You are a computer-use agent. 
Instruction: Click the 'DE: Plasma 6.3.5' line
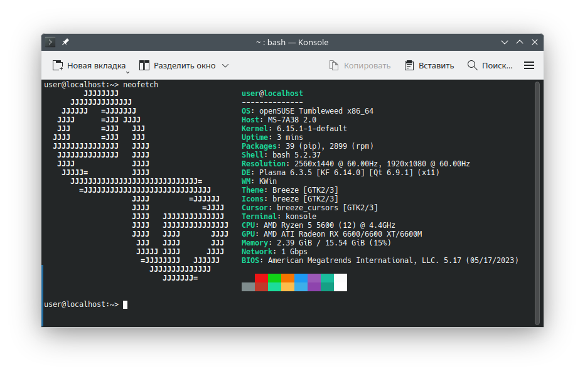pyautogui.click(x=341, y=173)
